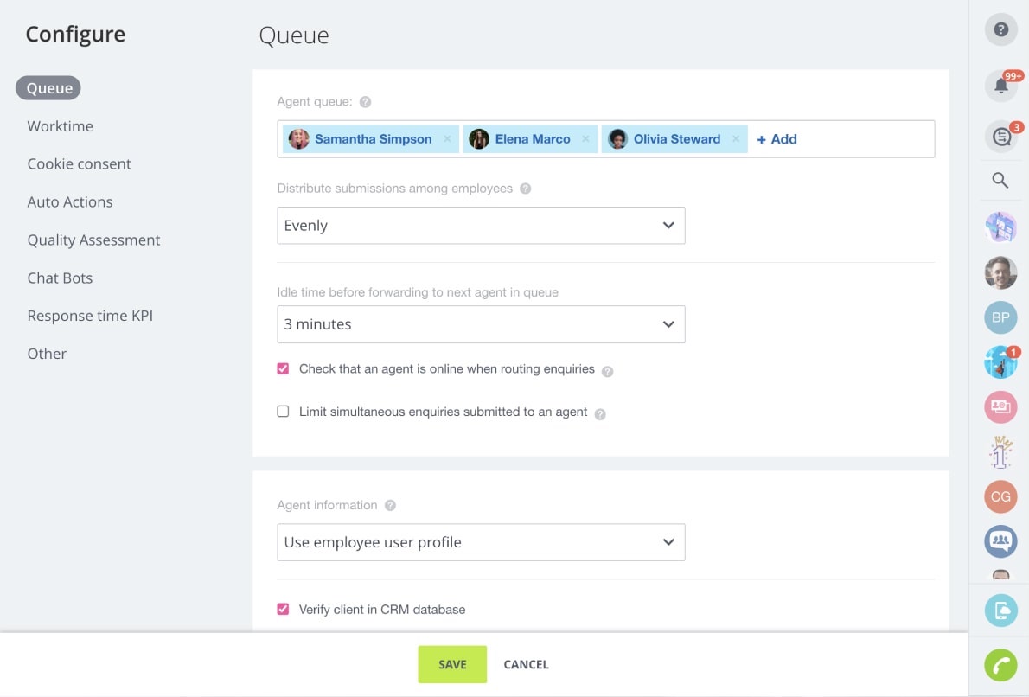Uncheck 'Check that an agent is online' checkbox

tap(283, 368)
